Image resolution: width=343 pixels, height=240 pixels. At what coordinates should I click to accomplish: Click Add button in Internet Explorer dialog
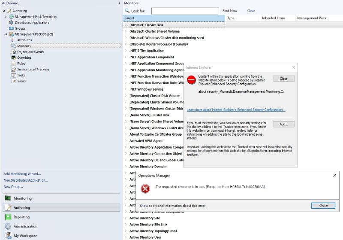(x=284, y=124)
